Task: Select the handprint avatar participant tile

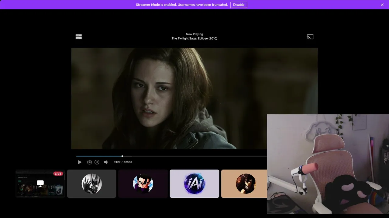Action: [91, 183]
